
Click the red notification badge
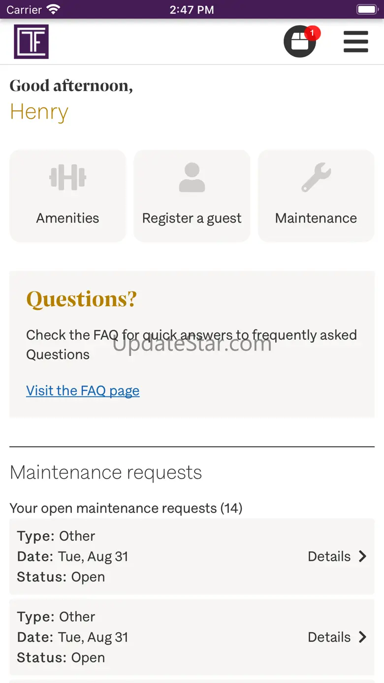pos(312,33)
